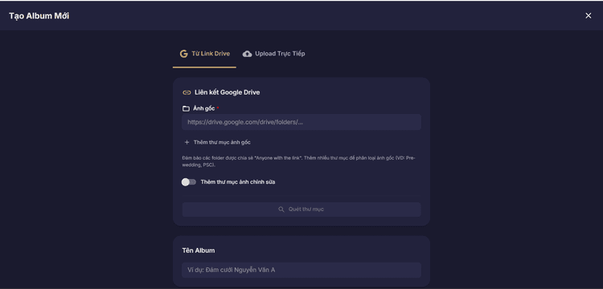Open the Upload Trực Tiếp tab
This screenshot has height=289, width=603.
tap(274, 54)
